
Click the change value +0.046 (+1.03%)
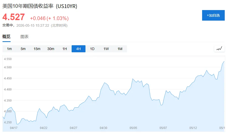point(49,18)
